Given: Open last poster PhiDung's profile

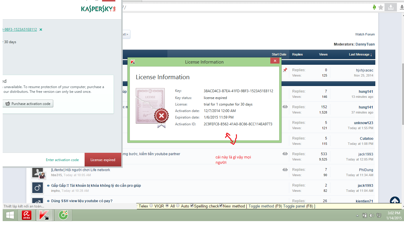Looking at the screenshot, I should [x=366, y=170].
